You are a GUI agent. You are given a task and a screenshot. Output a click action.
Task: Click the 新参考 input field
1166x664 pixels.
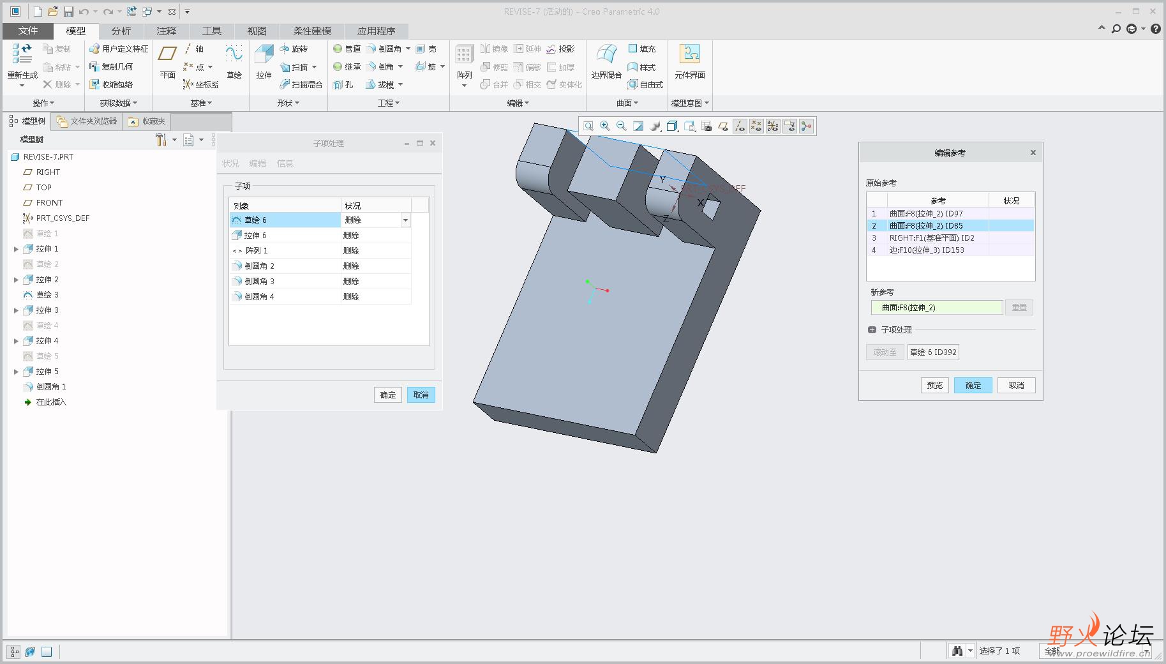[937, 308]
